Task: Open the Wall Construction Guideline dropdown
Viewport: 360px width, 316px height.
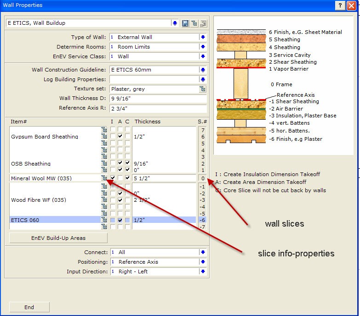Action: coord(202,70)
